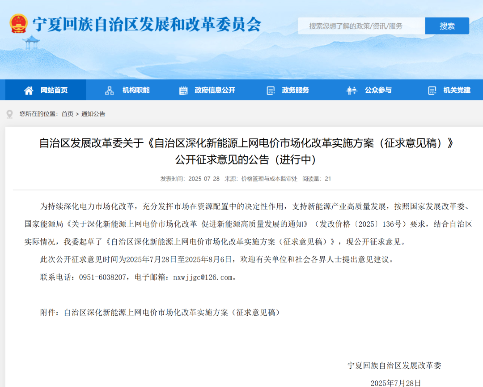Click the pavilion illustration in header banner
This screenshot has height=387, width=483.
tap(31, 43)
